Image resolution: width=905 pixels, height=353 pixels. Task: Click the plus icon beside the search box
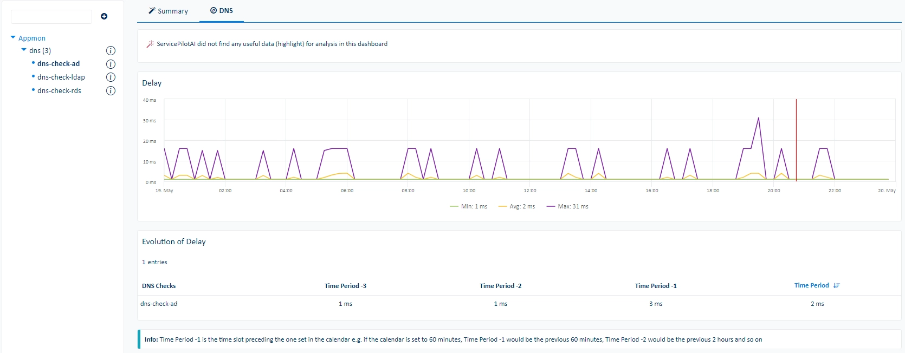[x=104, y=16]
